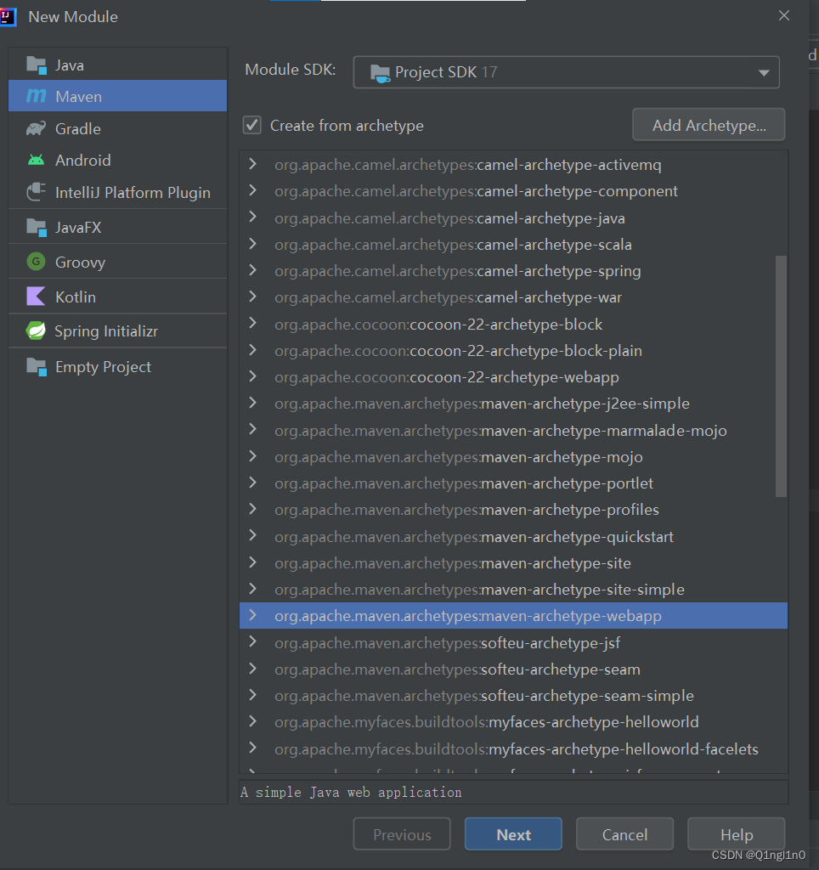Screen dimensions: 819x870
Task: Select camel-archetype-war archetype
Action: coord(513,297)
